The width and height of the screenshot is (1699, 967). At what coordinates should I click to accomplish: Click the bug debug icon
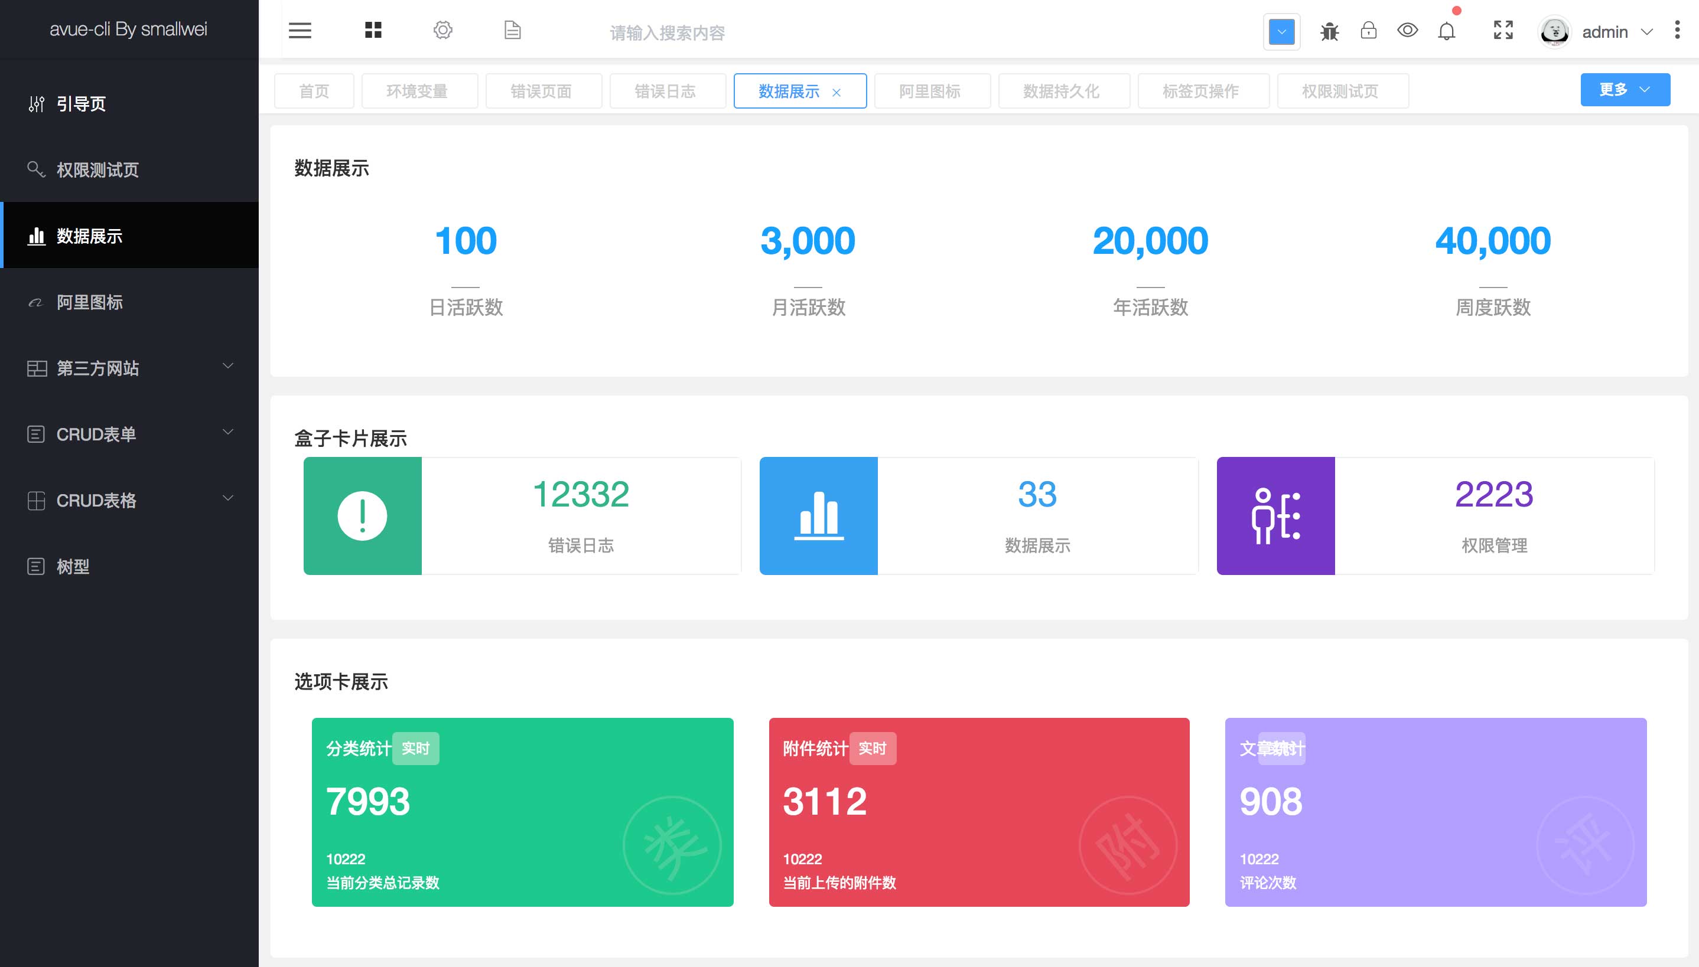(1330, 31)
